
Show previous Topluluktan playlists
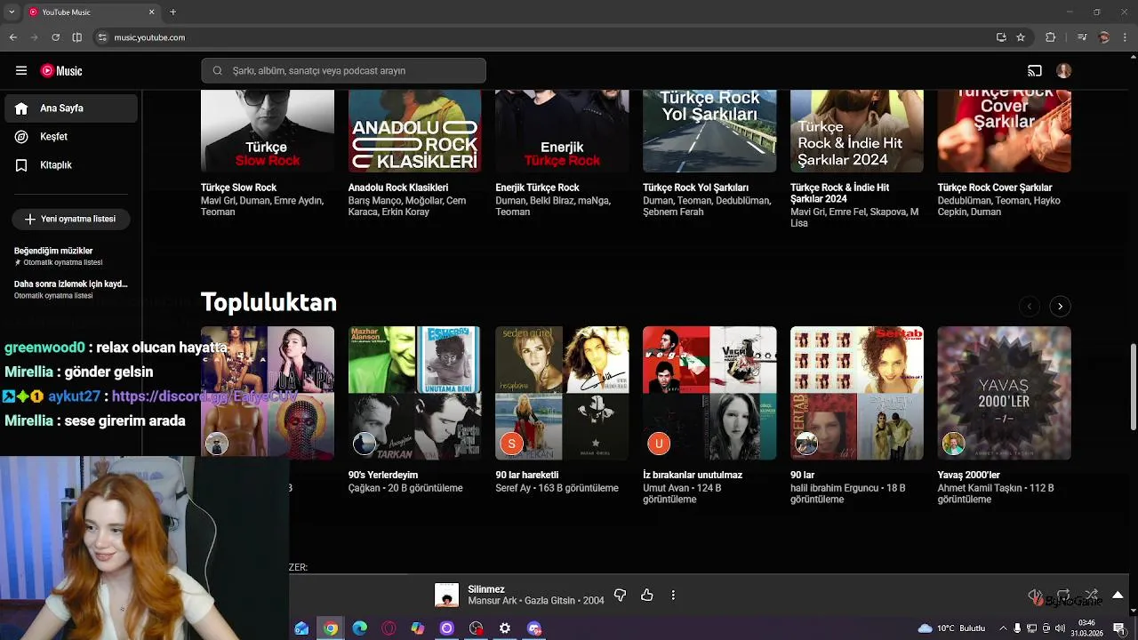tap(1029, 306)
